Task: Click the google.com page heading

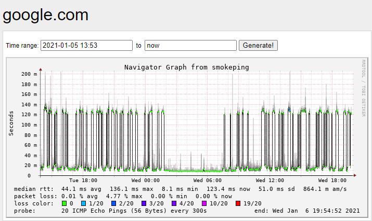Action: coord(46,15)
